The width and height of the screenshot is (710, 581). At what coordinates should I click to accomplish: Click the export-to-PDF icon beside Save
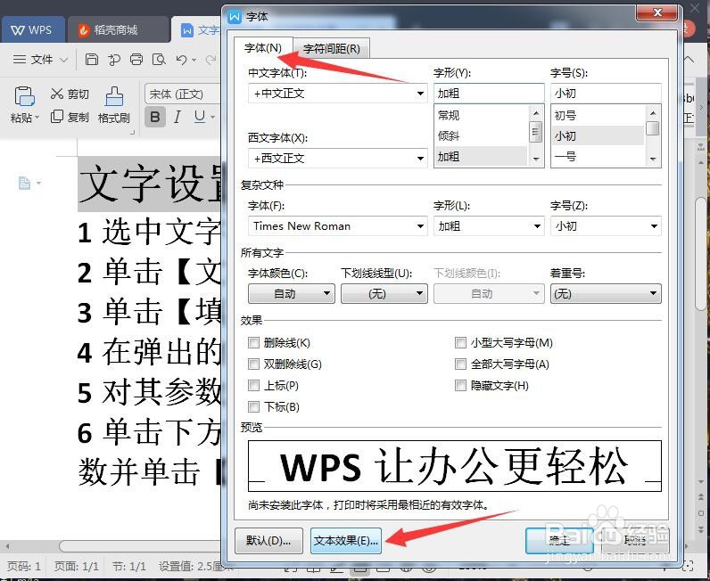click(x=114, y=60)
